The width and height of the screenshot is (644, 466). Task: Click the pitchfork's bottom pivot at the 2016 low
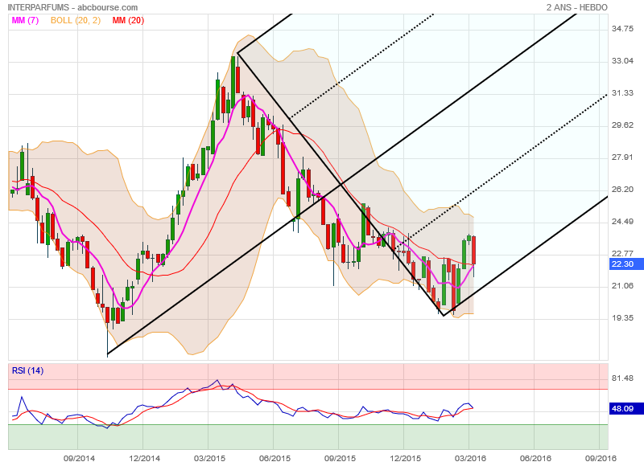coord(444,316)
